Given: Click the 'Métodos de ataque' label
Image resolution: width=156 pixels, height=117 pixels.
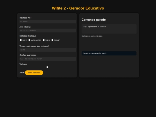Looking at the screenshot, I should pyautogui.click(x=28, y=36).
